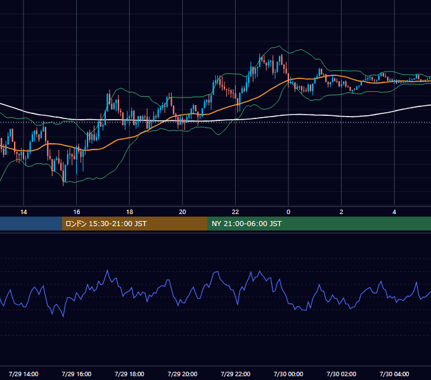Click the 7/29 16:00 timestamp label

77,374
